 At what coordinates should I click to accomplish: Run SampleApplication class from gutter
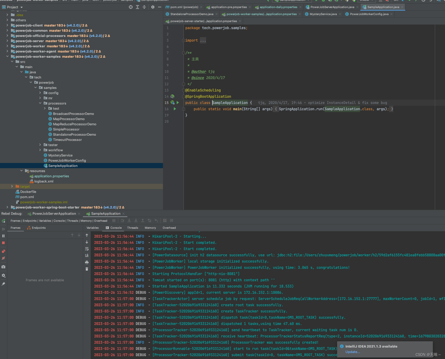tap(178, 103)
